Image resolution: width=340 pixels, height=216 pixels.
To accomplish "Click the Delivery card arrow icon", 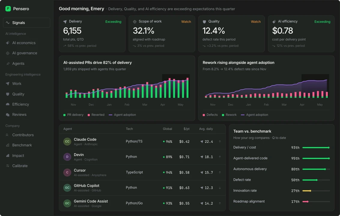I will pyautogui.click(x=65, y=22).
